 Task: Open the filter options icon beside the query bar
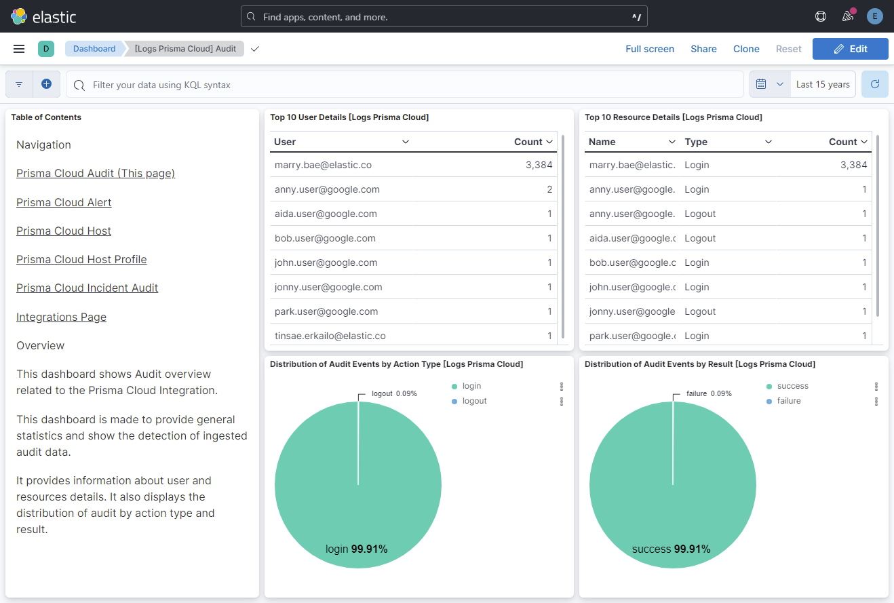point(18,83)
